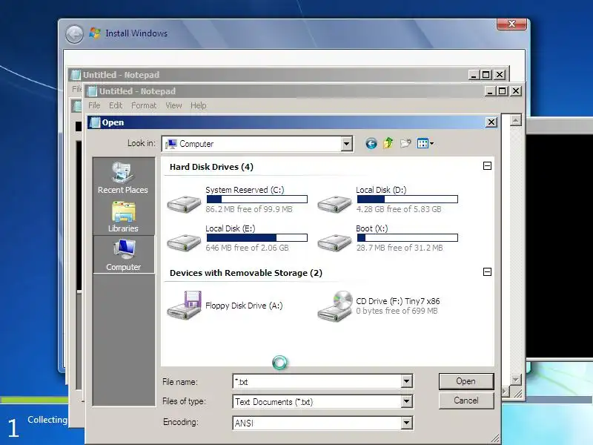Click the File name input field
The width and height of the screenshot is (593, 445).
coord(317,381)
